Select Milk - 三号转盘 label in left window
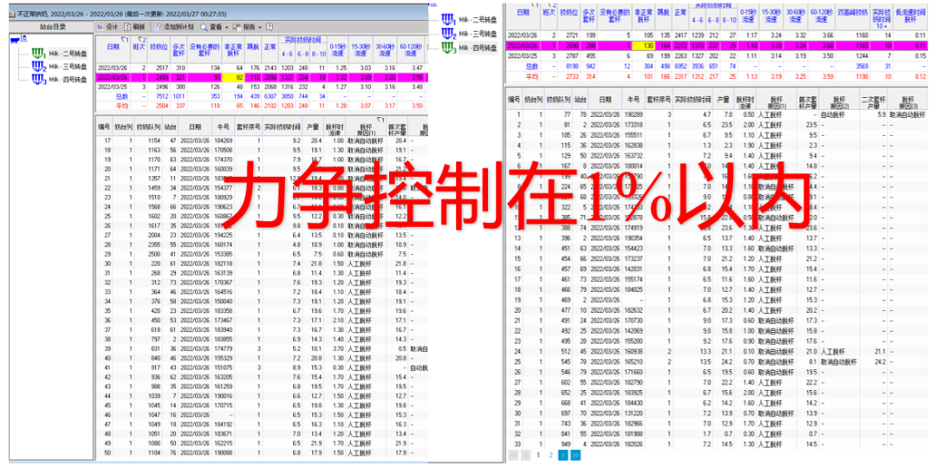This screenshot has height=468, width=936. (x=68, y=67)
